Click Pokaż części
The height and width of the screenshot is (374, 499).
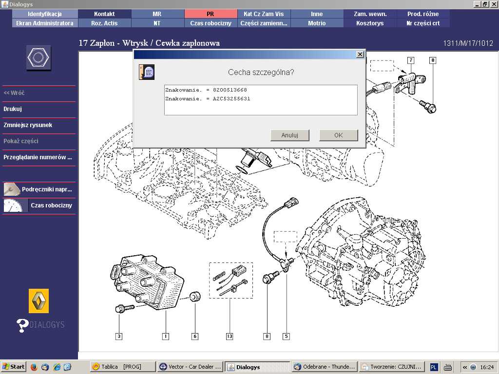39,141
